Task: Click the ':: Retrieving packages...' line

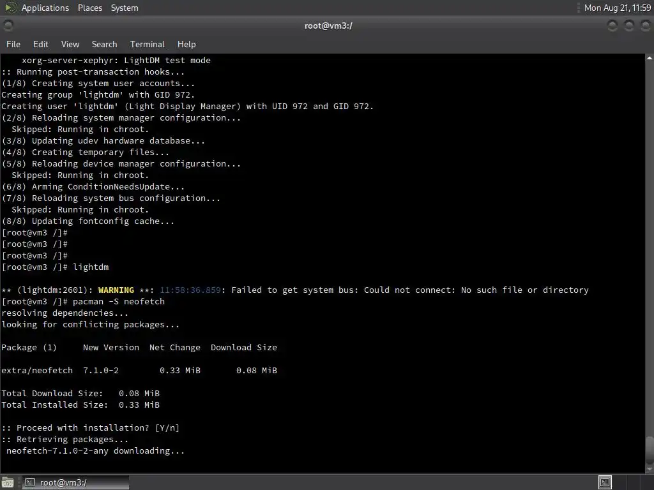Action: tap(65, 439)
